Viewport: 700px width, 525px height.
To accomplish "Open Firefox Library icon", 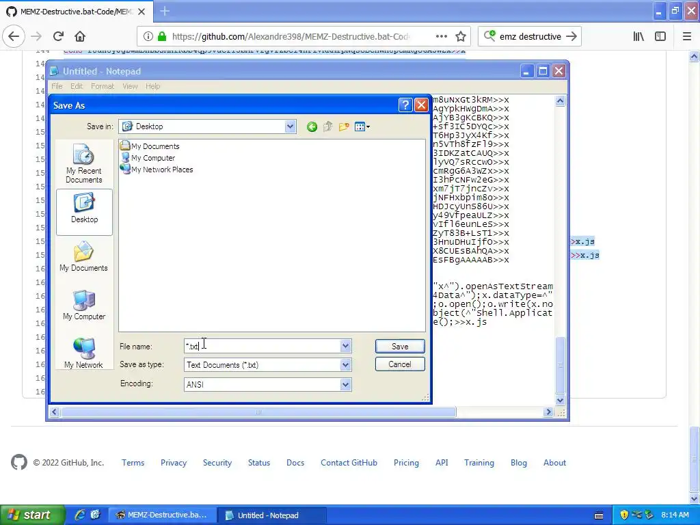I will tap(638, 37).
